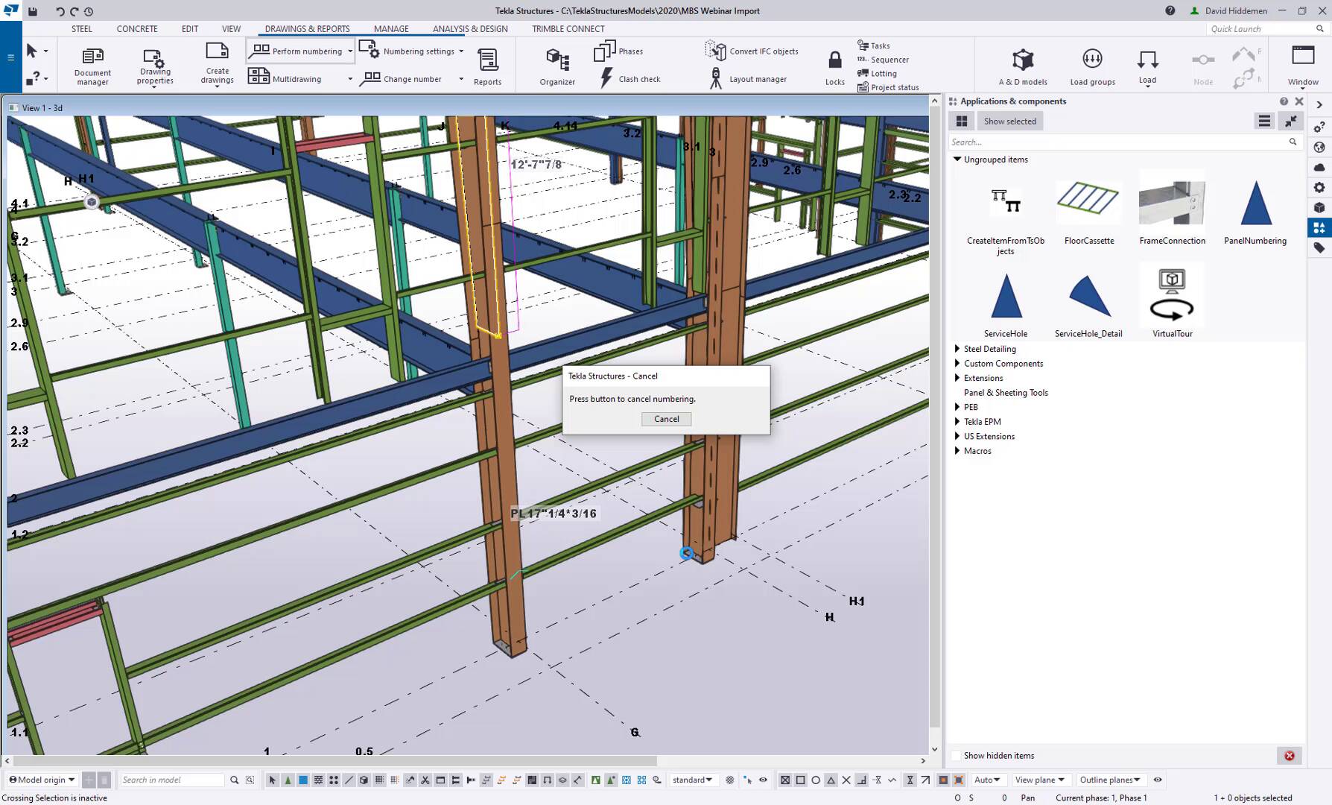Choose the ServiceHole component
This screenshot has width=1332, height=805.
(x=1006, y=304)
